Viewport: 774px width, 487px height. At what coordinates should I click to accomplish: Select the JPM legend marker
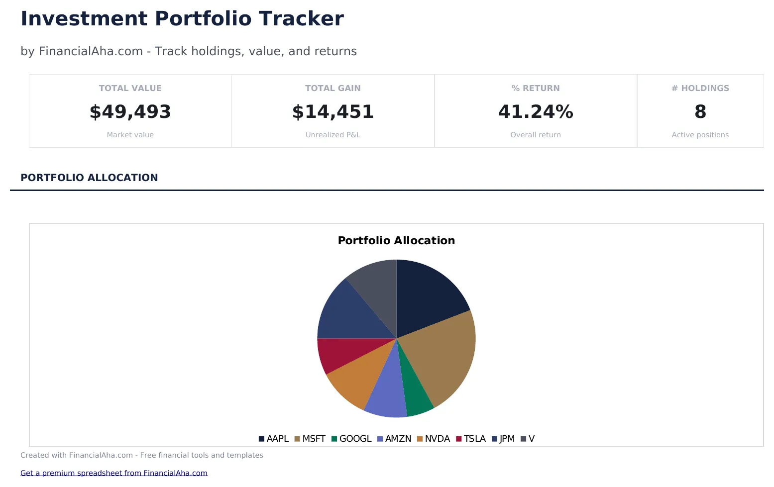[x=493, y=439]
